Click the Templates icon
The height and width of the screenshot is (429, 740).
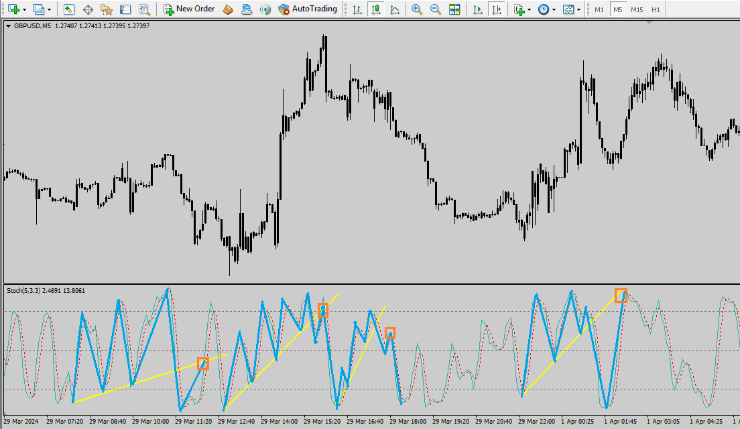(x=568, y=9)
